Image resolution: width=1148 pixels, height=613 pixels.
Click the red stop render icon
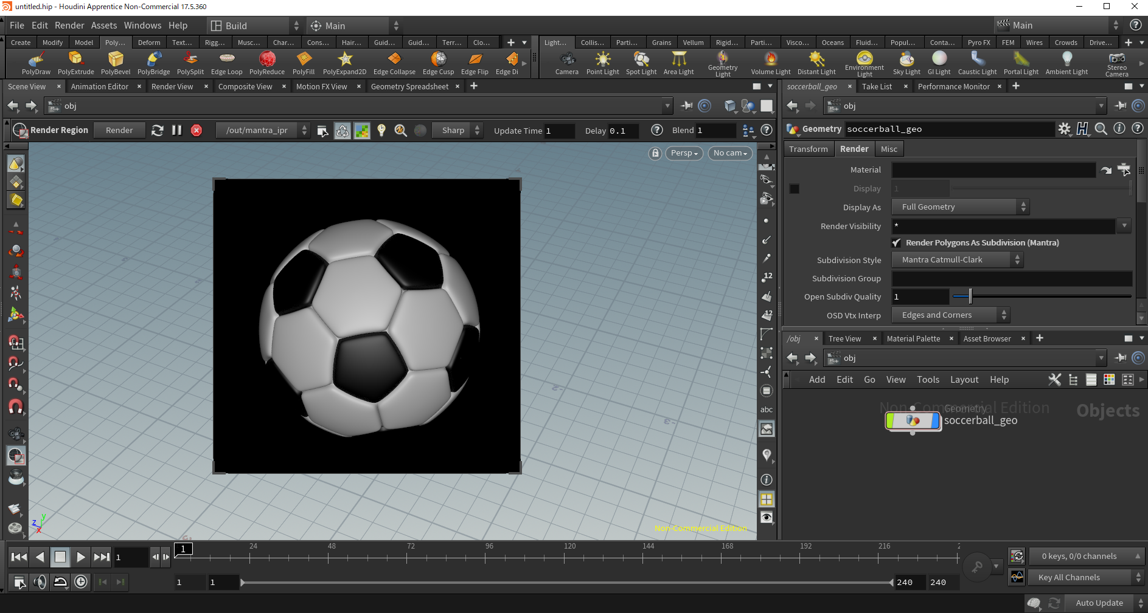click(x=197, y=130)
